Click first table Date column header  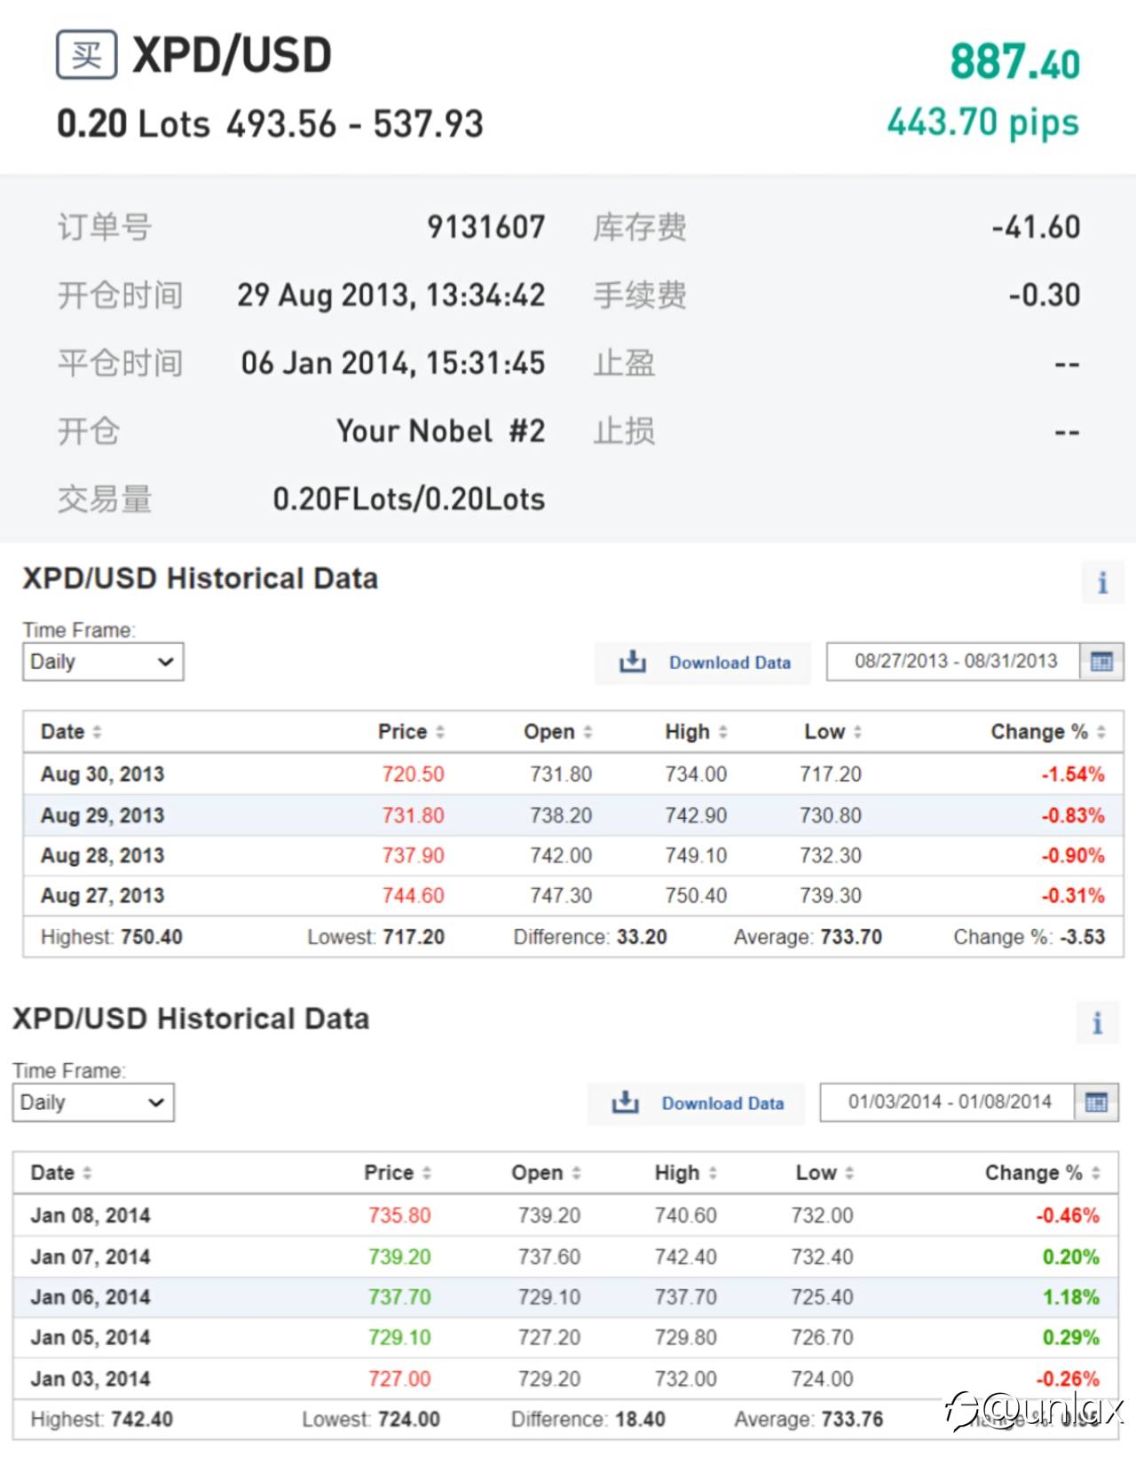(x=62, y=732)
